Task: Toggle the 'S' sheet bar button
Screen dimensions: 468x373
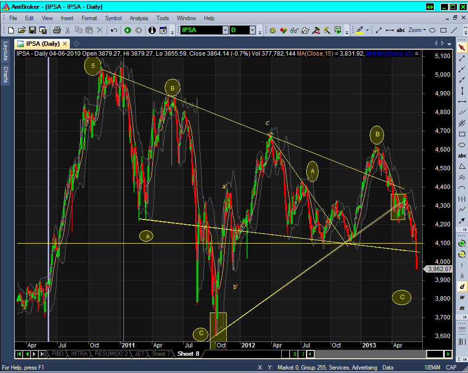Action: 294,354
